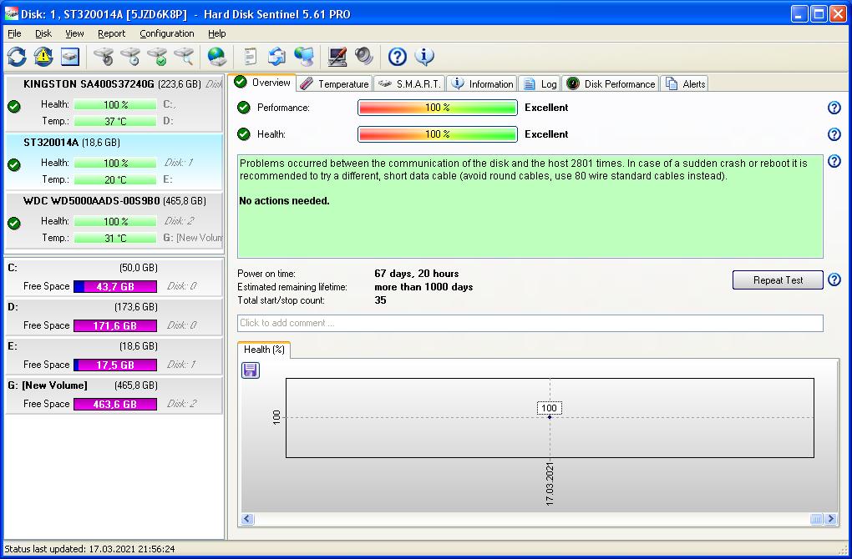The width and height of the screenshot is (852, 559).
Task: Switch to the Alerts tab
Action: [x=685, y=83]
